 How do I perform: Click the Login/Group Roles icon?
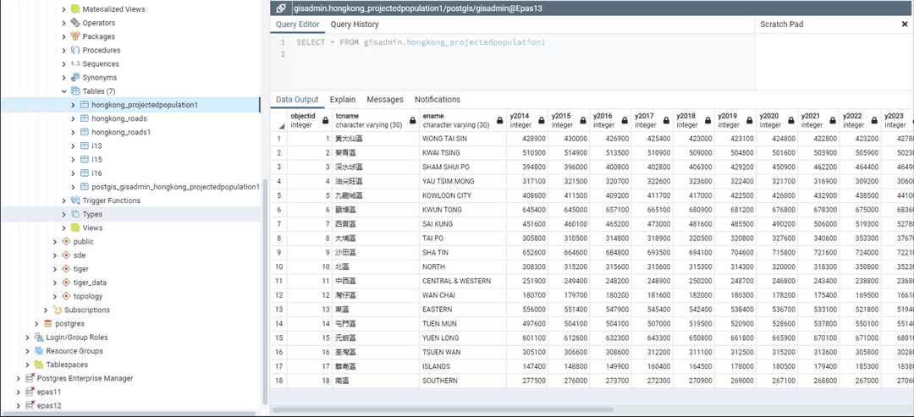pos(39,337)
